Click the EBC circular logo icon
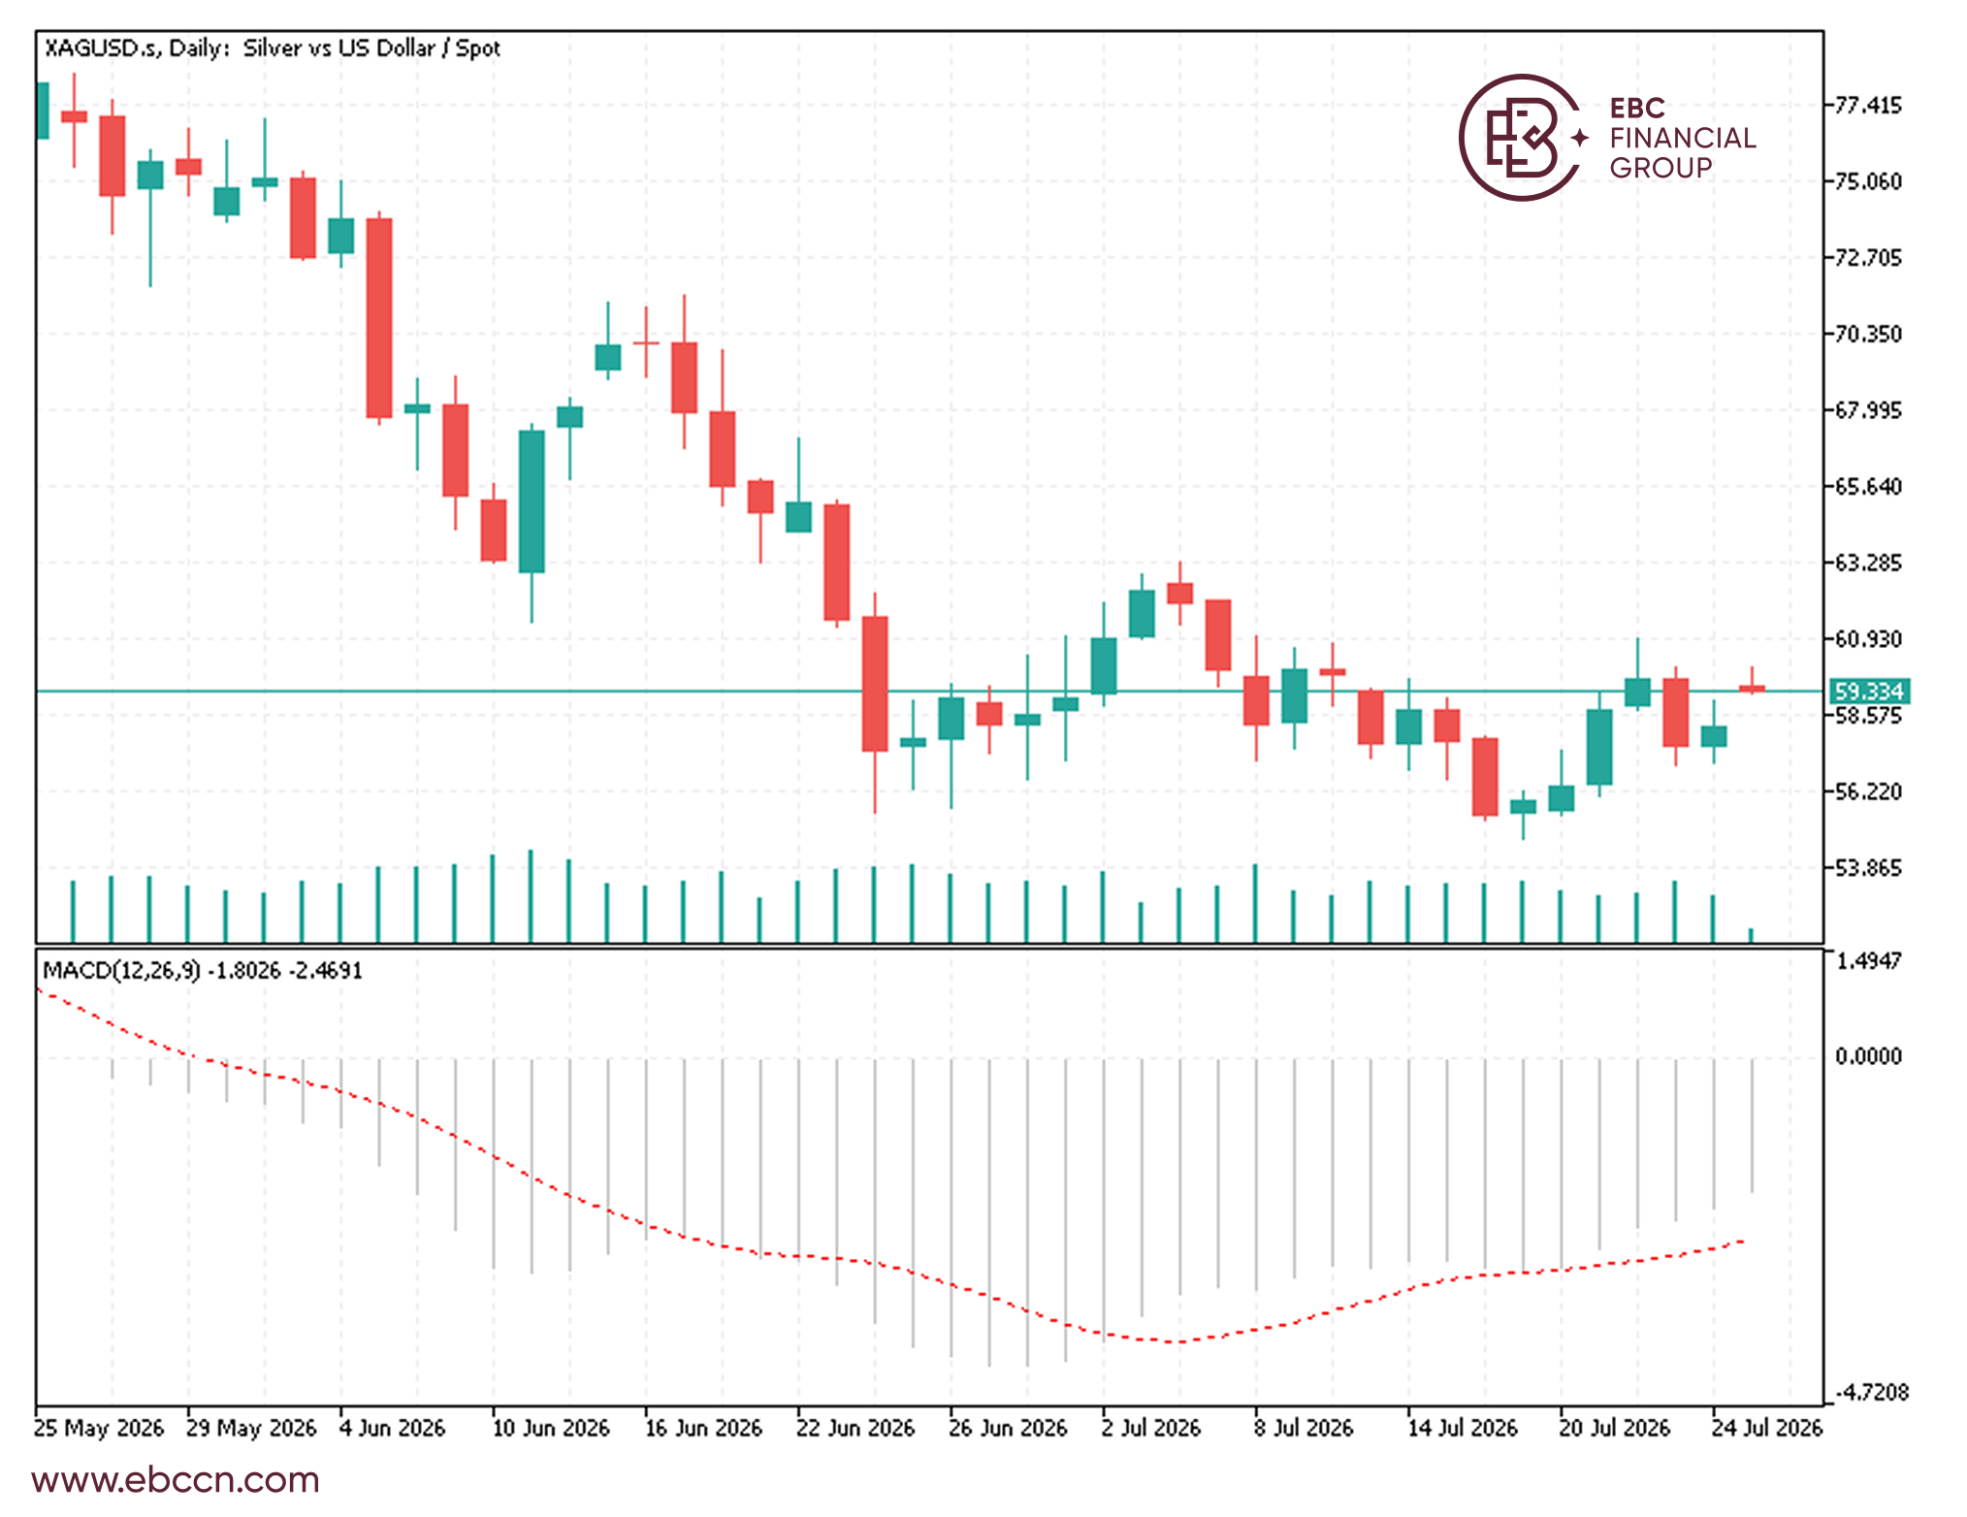This screenshot has height=1517, width=1967. tap(1522, 138)
